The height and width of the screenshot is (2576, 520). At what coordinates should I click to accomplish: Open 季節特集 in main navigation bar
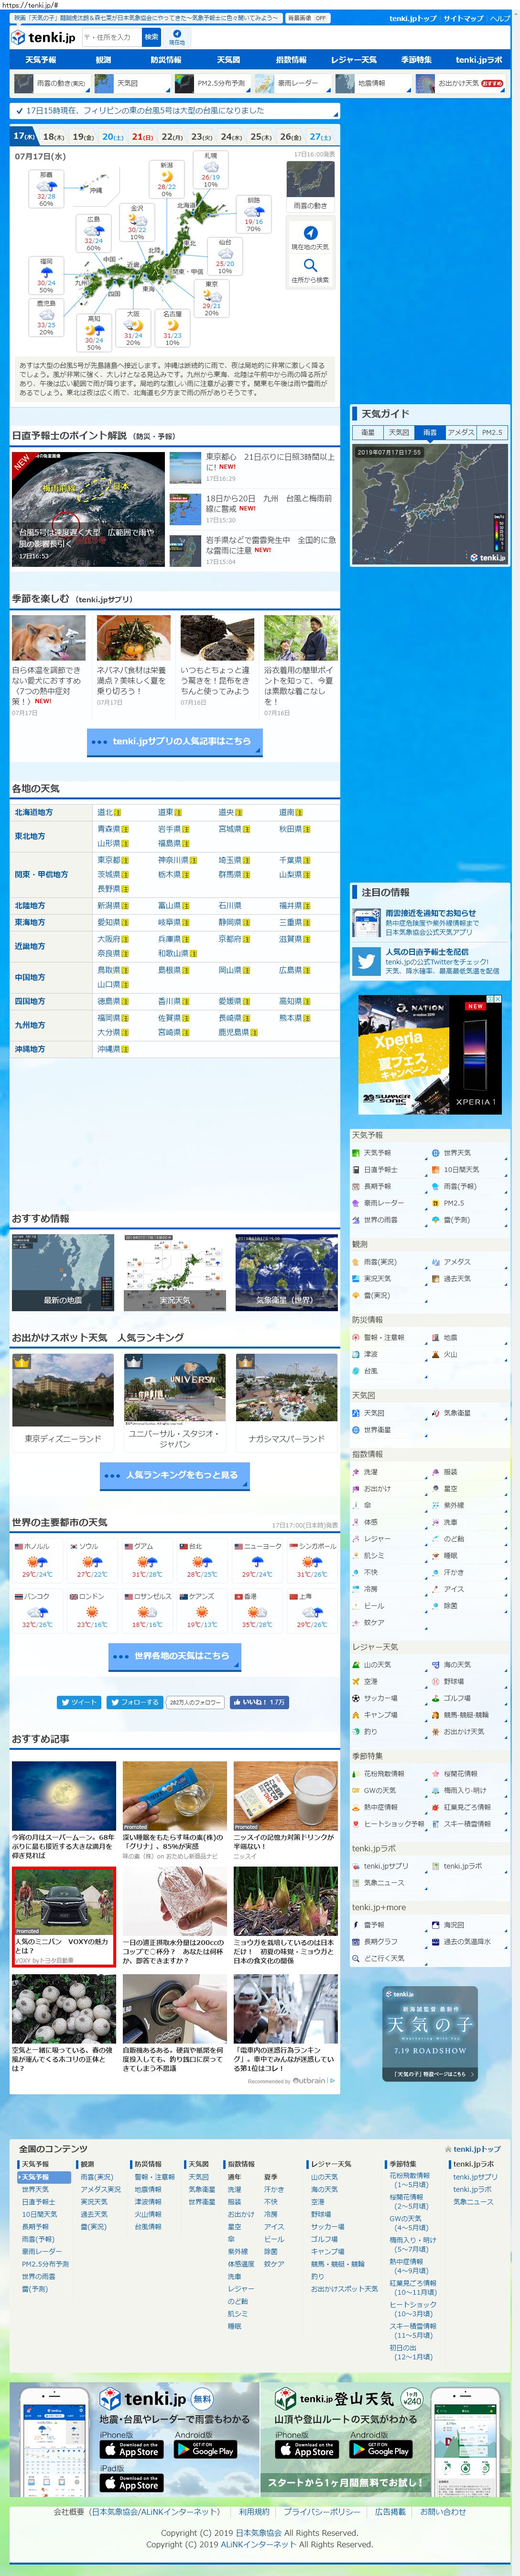tap(416, 60)
